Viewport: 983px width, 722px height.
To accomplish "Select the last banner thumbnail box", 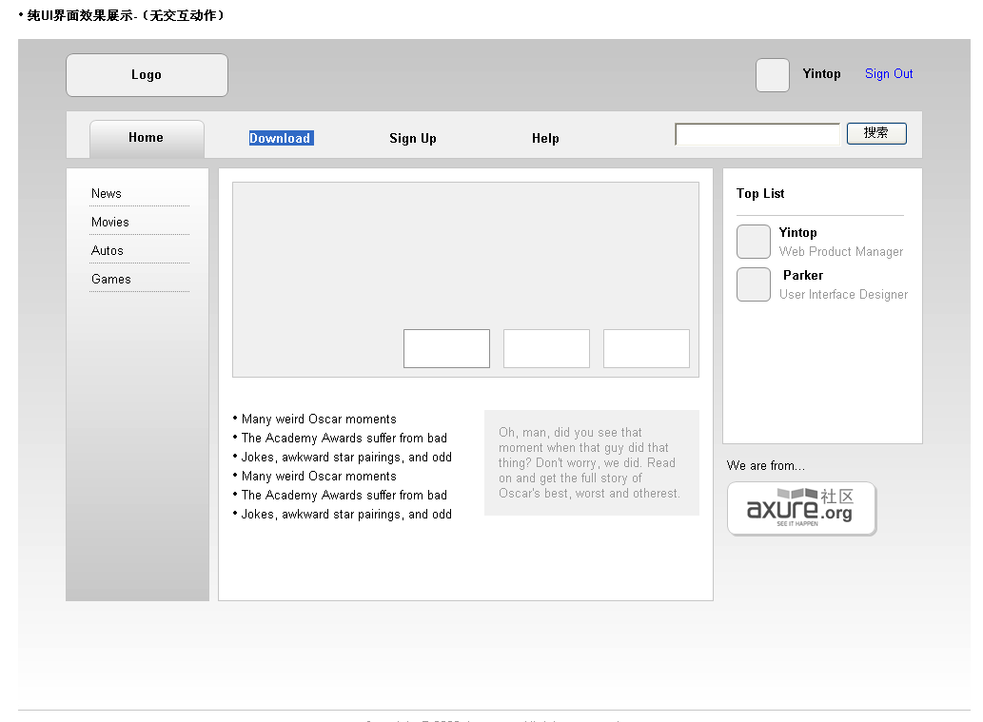I will tap(646, 348).
